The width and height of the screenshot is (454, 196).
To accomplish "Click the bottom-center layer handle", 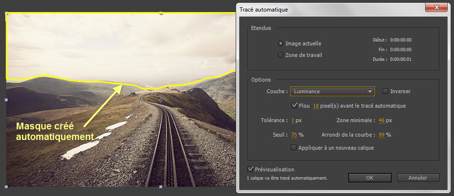I will pyautogui.click(x=161, y=187).
